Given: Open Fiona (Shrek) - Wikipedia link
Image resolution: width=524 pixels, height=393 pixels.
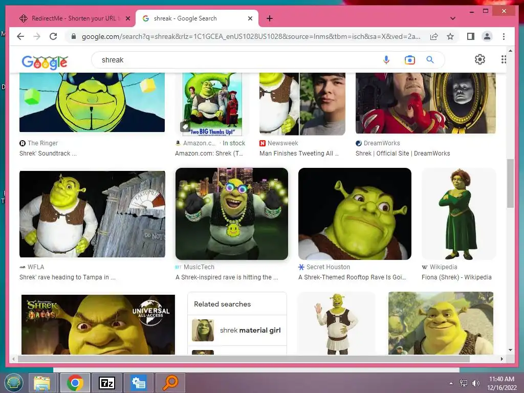Looking at the screenshot, I should coord(456,277).
